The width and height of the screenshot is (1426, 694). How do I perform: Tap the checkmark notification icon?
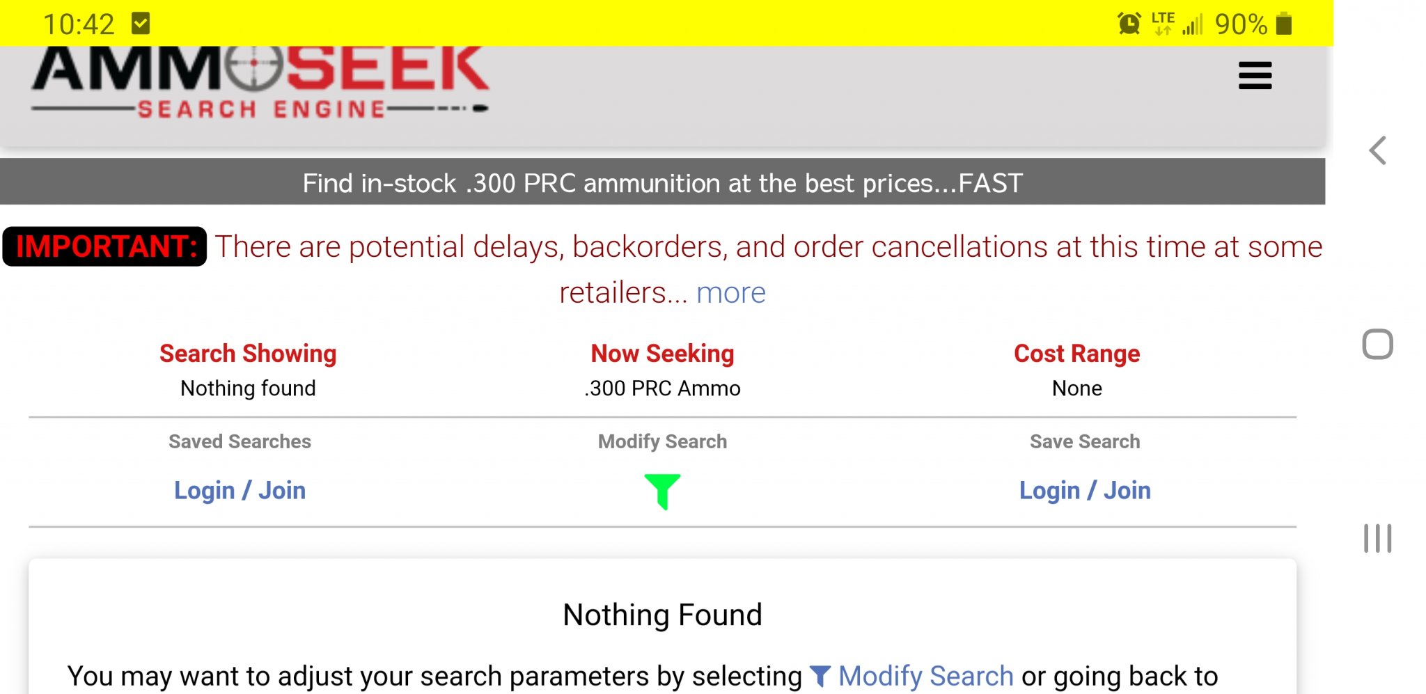coord(141,24)
